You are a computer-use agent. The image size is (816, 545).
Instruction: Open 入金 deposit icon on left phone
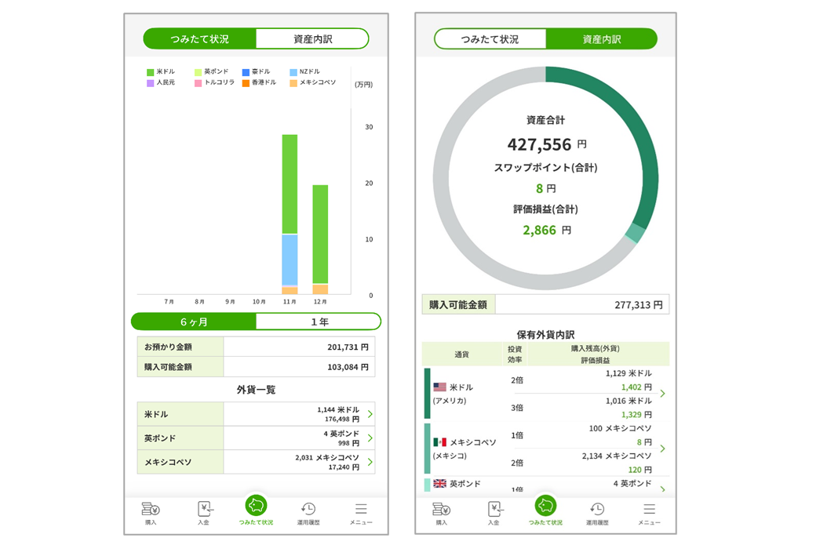tap(204, 512)
